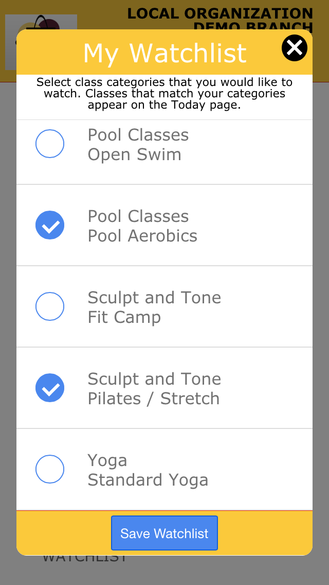Screen dimensions: 329x585
Task: Click the Save Watchlist button
Action: pyautogui.click(x=164, y=533)
